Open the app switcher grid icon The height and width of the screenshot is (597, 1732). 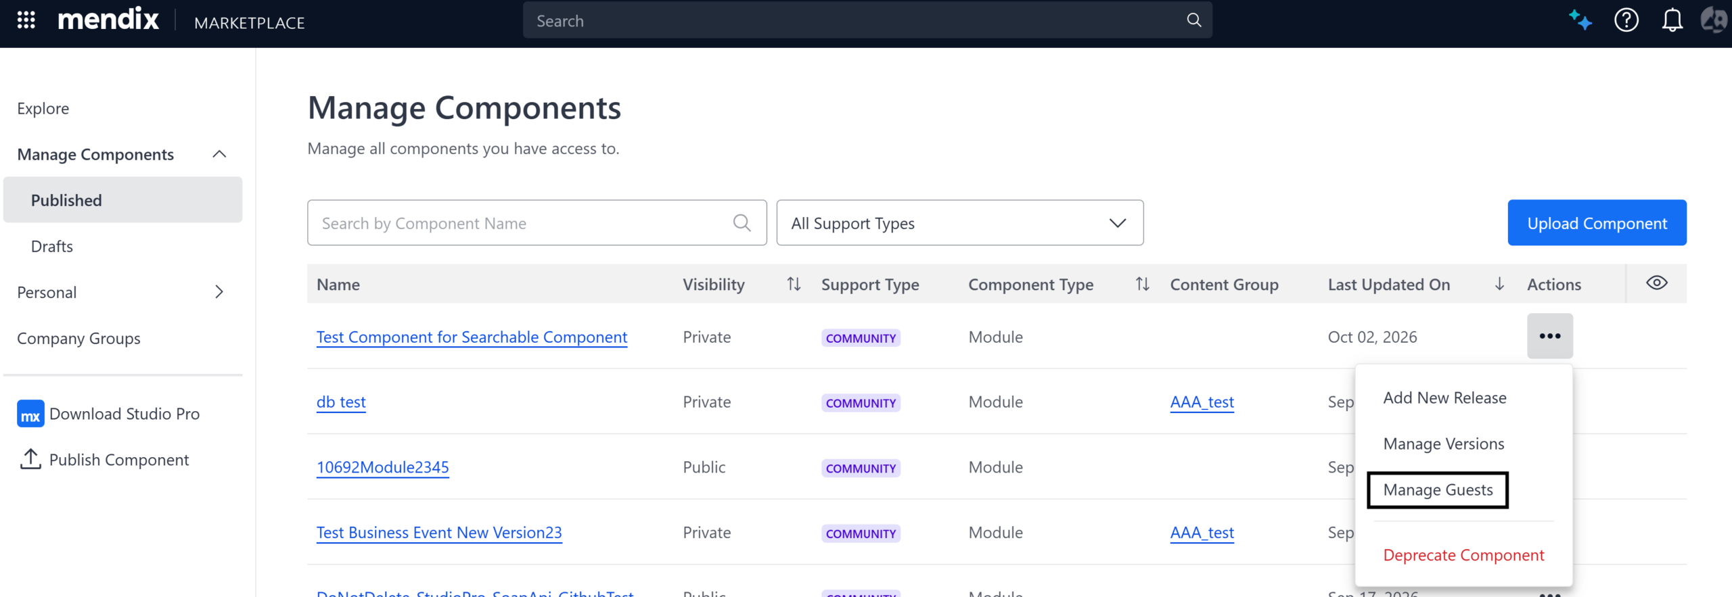pos(26,20)
